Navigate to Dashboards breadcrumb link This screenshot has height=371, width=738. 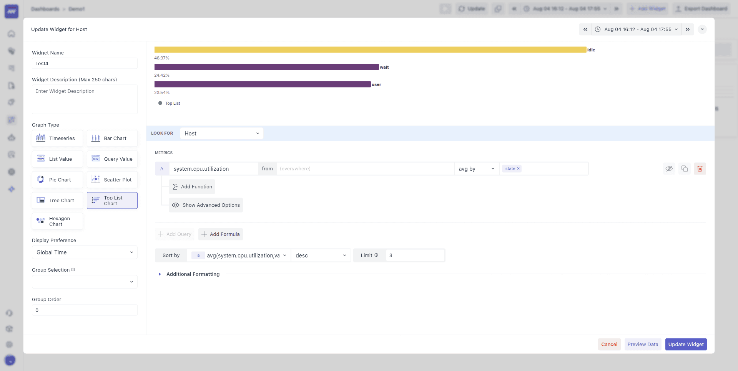tap(45, 8)
